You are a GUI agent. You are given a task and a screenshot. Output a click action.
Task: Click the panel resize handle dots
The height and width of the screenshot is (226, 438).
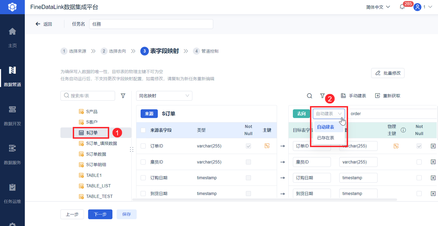click(x=132, y=149)
